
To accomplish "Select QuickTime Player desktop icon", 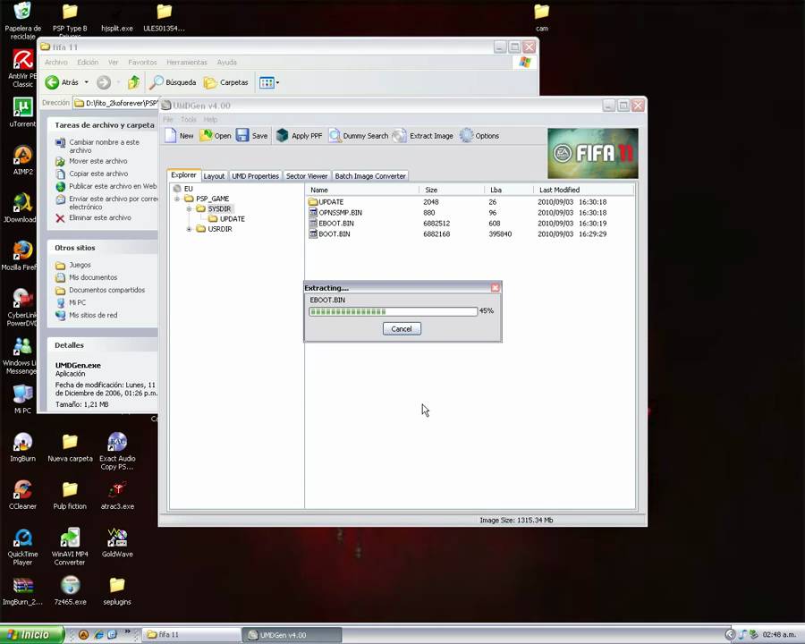I will click(22, 547).
